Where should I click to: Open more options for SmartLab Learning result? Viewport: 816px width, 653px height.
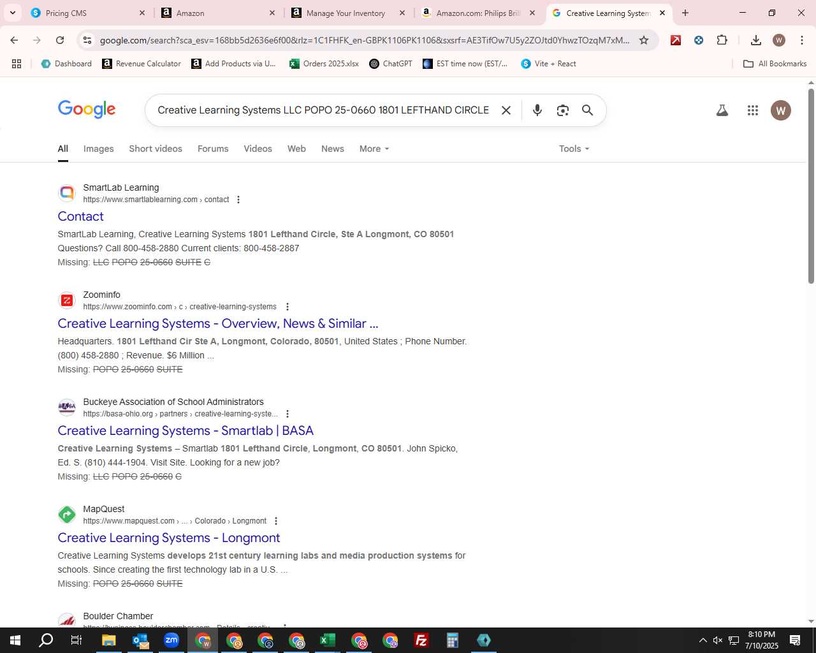pos(238,200)
